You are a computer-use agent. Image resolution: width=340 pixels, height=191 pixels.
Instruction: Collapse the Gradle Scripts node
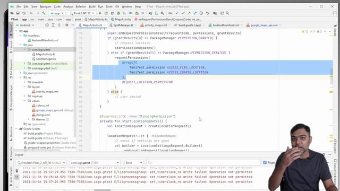pos(16,128)
